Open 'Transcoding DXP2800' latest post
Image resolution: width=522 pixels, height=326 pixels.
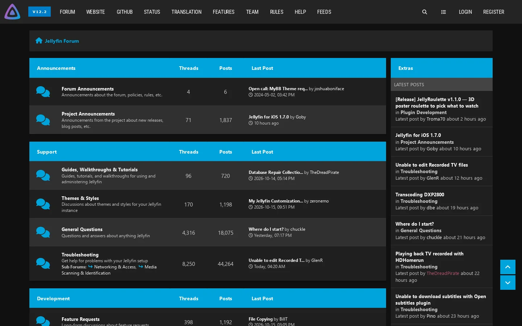point(420,195)
